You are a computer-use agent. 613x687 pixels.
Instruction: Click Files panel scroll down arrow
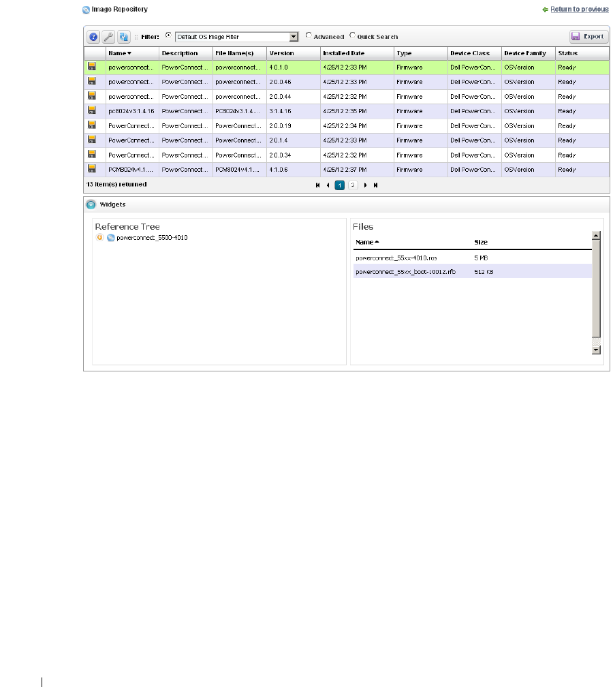point(596,350)
